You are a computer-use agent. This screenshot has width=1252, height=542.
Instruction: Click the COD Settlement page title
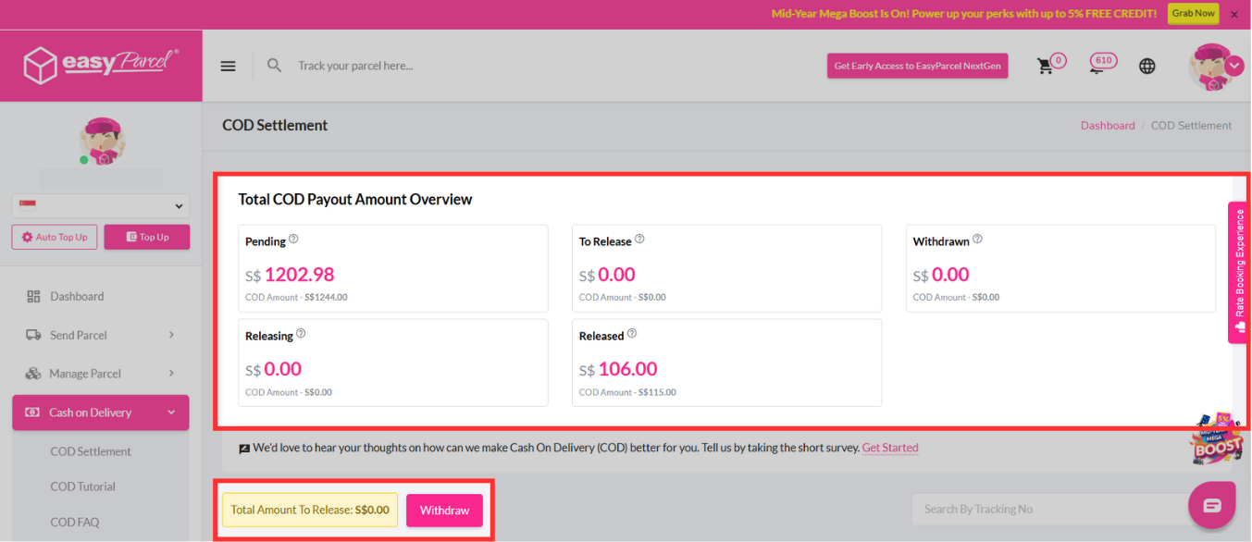(275, 125)
